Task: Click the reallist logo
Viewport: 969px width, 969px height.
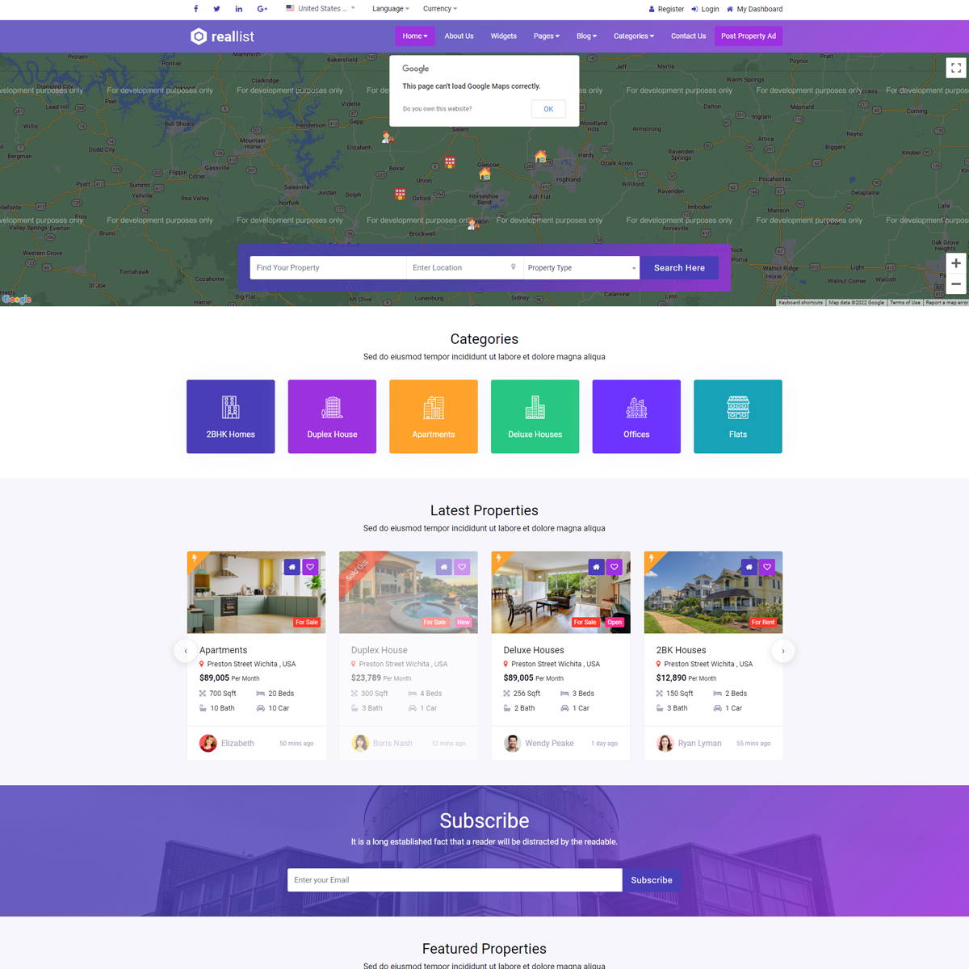Action: pyautogui.click(x=222, y=36)
